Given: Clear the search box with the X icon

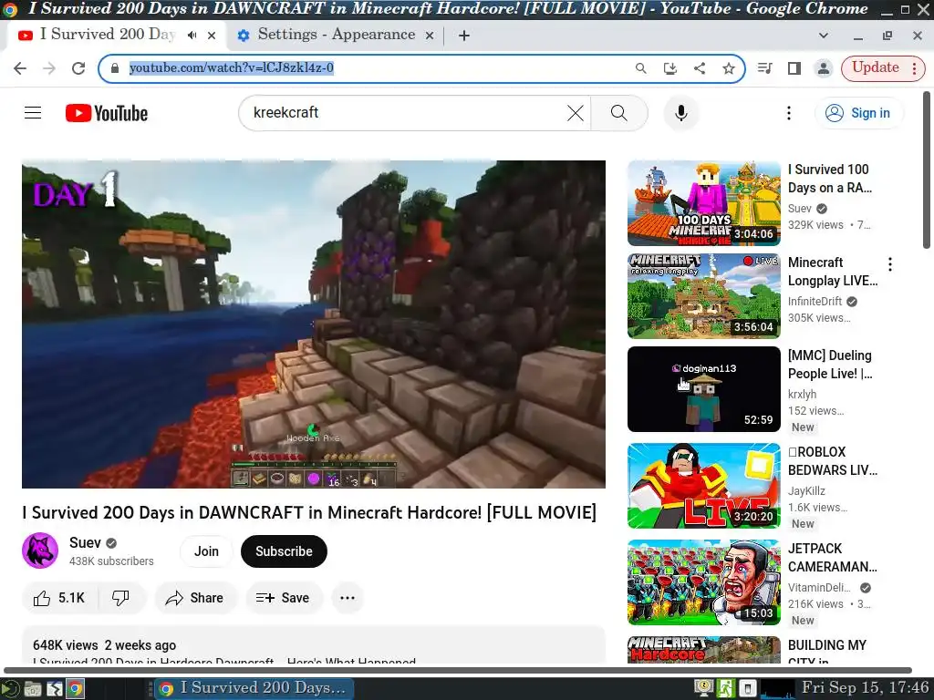Looking at the screenshot, I should pos(575,113).
